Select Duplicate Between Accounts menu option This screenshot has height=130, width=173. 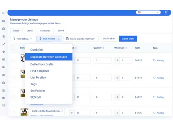49,57
